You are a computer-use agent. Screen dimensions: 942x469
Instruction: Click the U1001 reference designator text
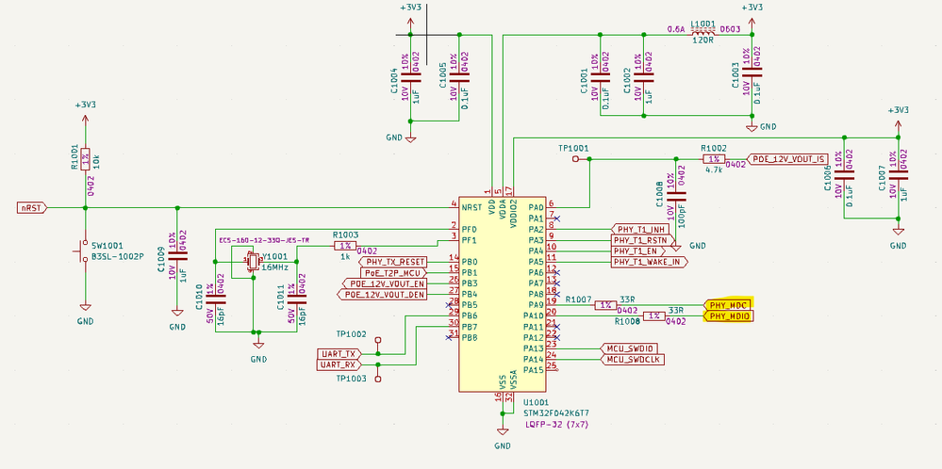pos(536,402)
